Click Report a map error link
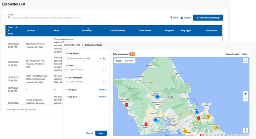The height and width of the screenshot is (139, 256). tap(243, 135)
